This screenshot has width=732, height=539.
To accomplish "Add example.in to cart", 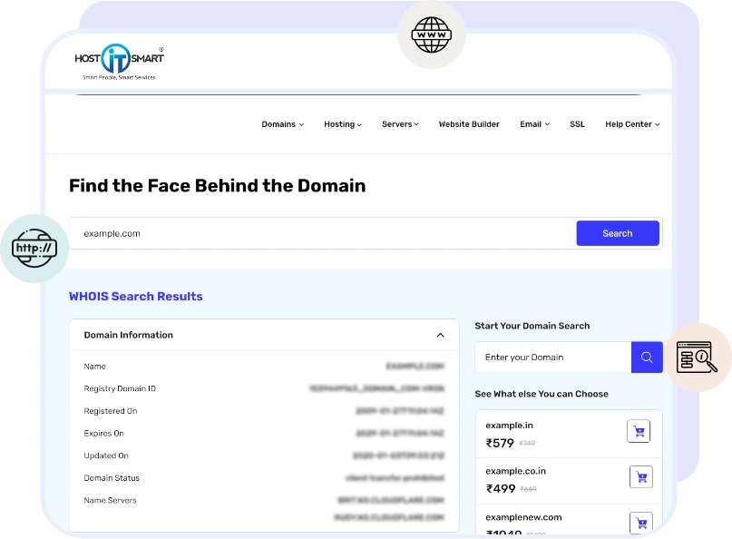I will [x=639, y=431].
